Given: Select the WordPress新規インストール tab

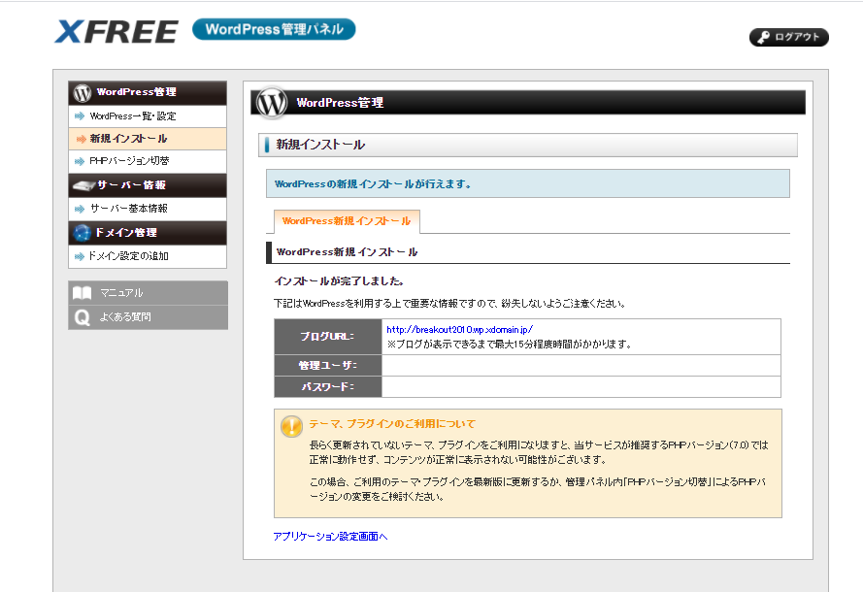Looking at the screenshot, I should 347,221.
